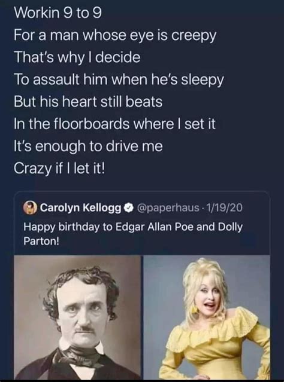Image resolution: width=284 pixels, height=382 pixels.
Task: Click the line 'Workin 9 to 9'
Action: tap(58, 13)
